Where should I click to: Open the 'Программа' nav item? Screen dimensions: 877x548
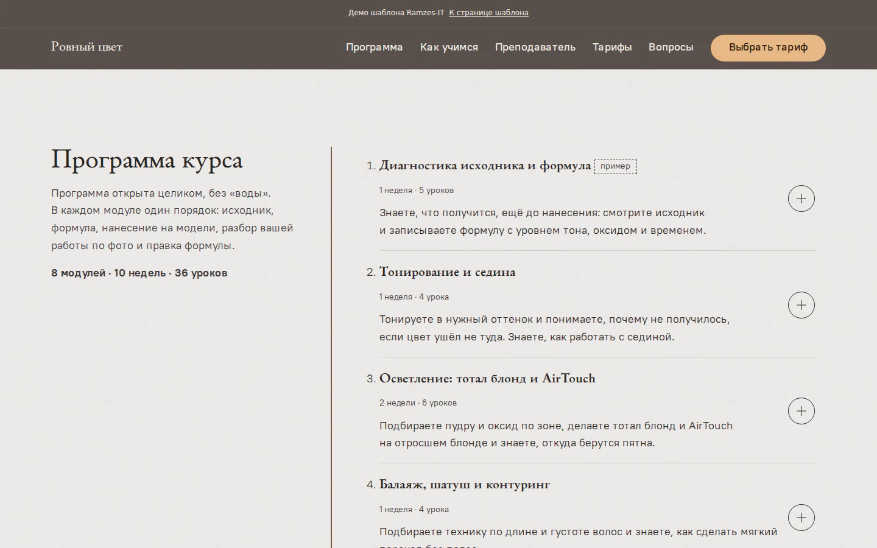click(374, 47)
